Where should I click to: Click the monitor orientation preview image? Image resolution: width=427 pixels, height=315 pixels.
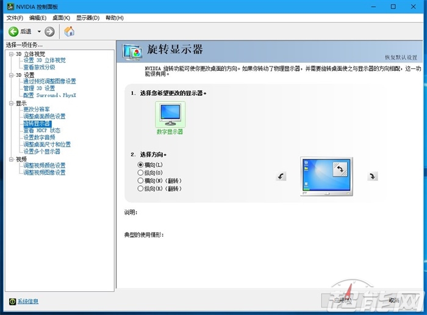tap(326, 176)
